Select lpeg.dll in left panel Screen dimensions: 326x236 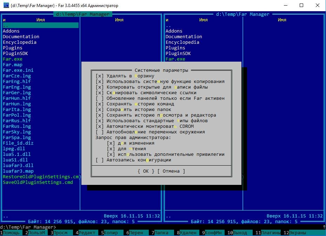coord(14,149)
